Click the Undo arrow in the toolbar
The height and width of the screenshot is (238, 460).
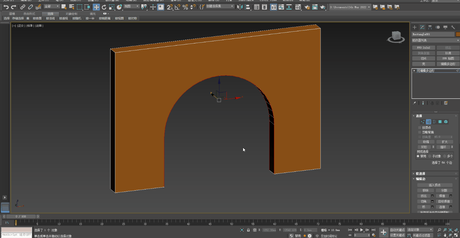tap(6, 7)
